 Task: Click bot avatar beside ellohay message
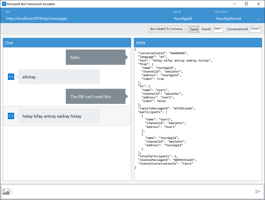(11, 77)
